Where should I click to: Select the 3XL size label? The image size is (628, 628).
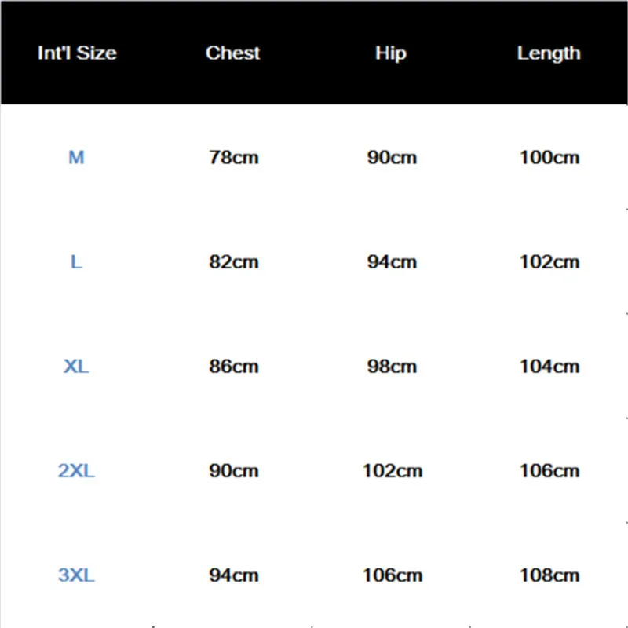pos(76,575)
